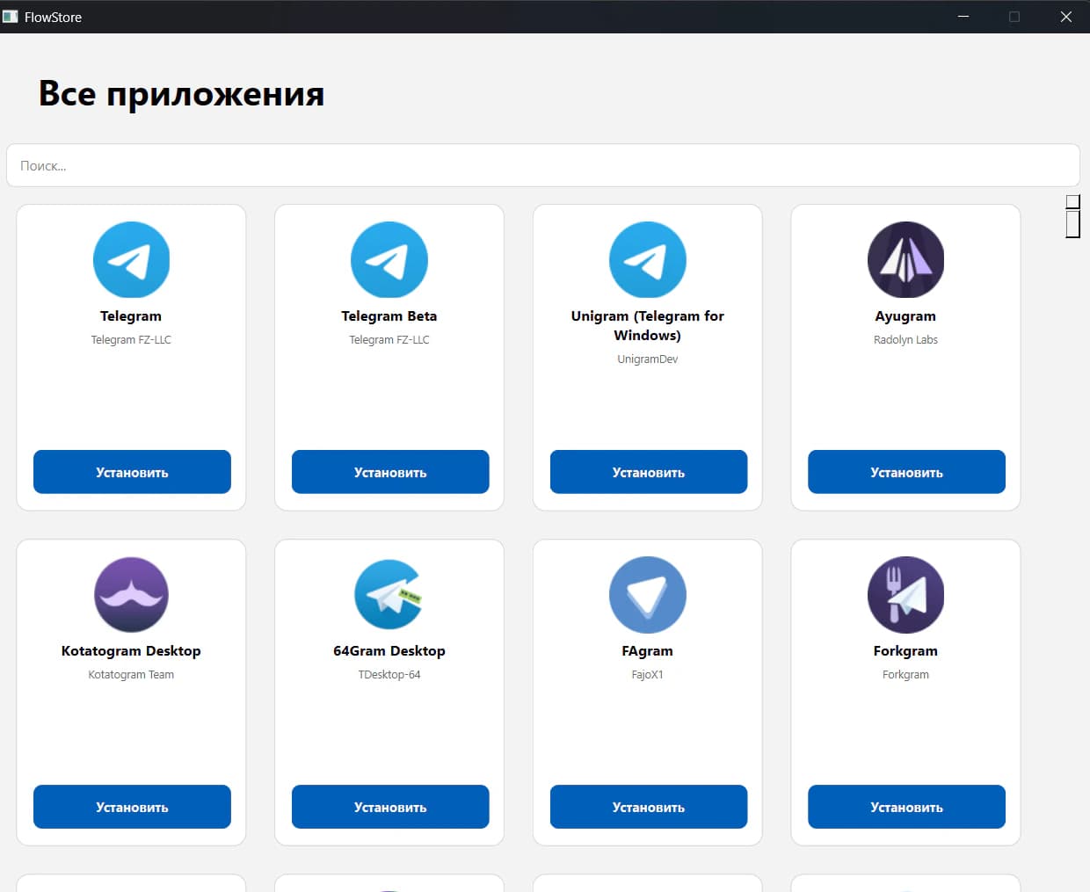Click the Kotatogram Desktop title
Screen dimensions: 1090x892
coord(131,651)
